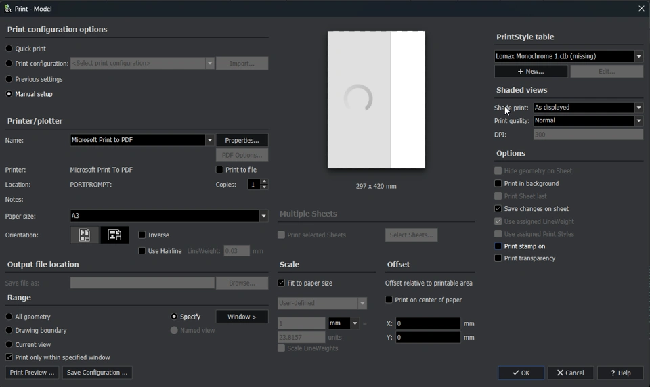Uncheck Fit to paper size
The image size is (650, 387).
[x=281, y=283]
